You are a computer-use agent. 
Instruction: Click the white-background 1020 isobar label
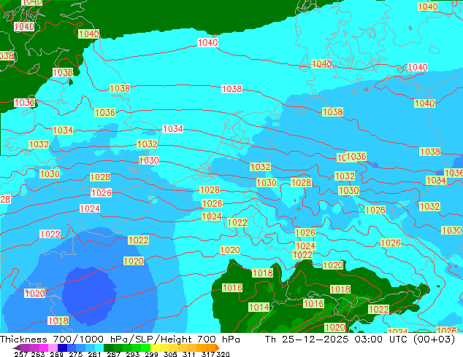point(35,293)
